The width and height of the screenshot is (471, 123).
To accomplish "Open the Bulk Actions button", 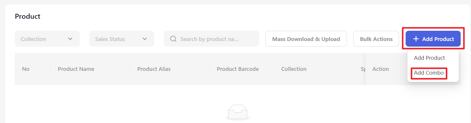I will [x=376, y=39].
